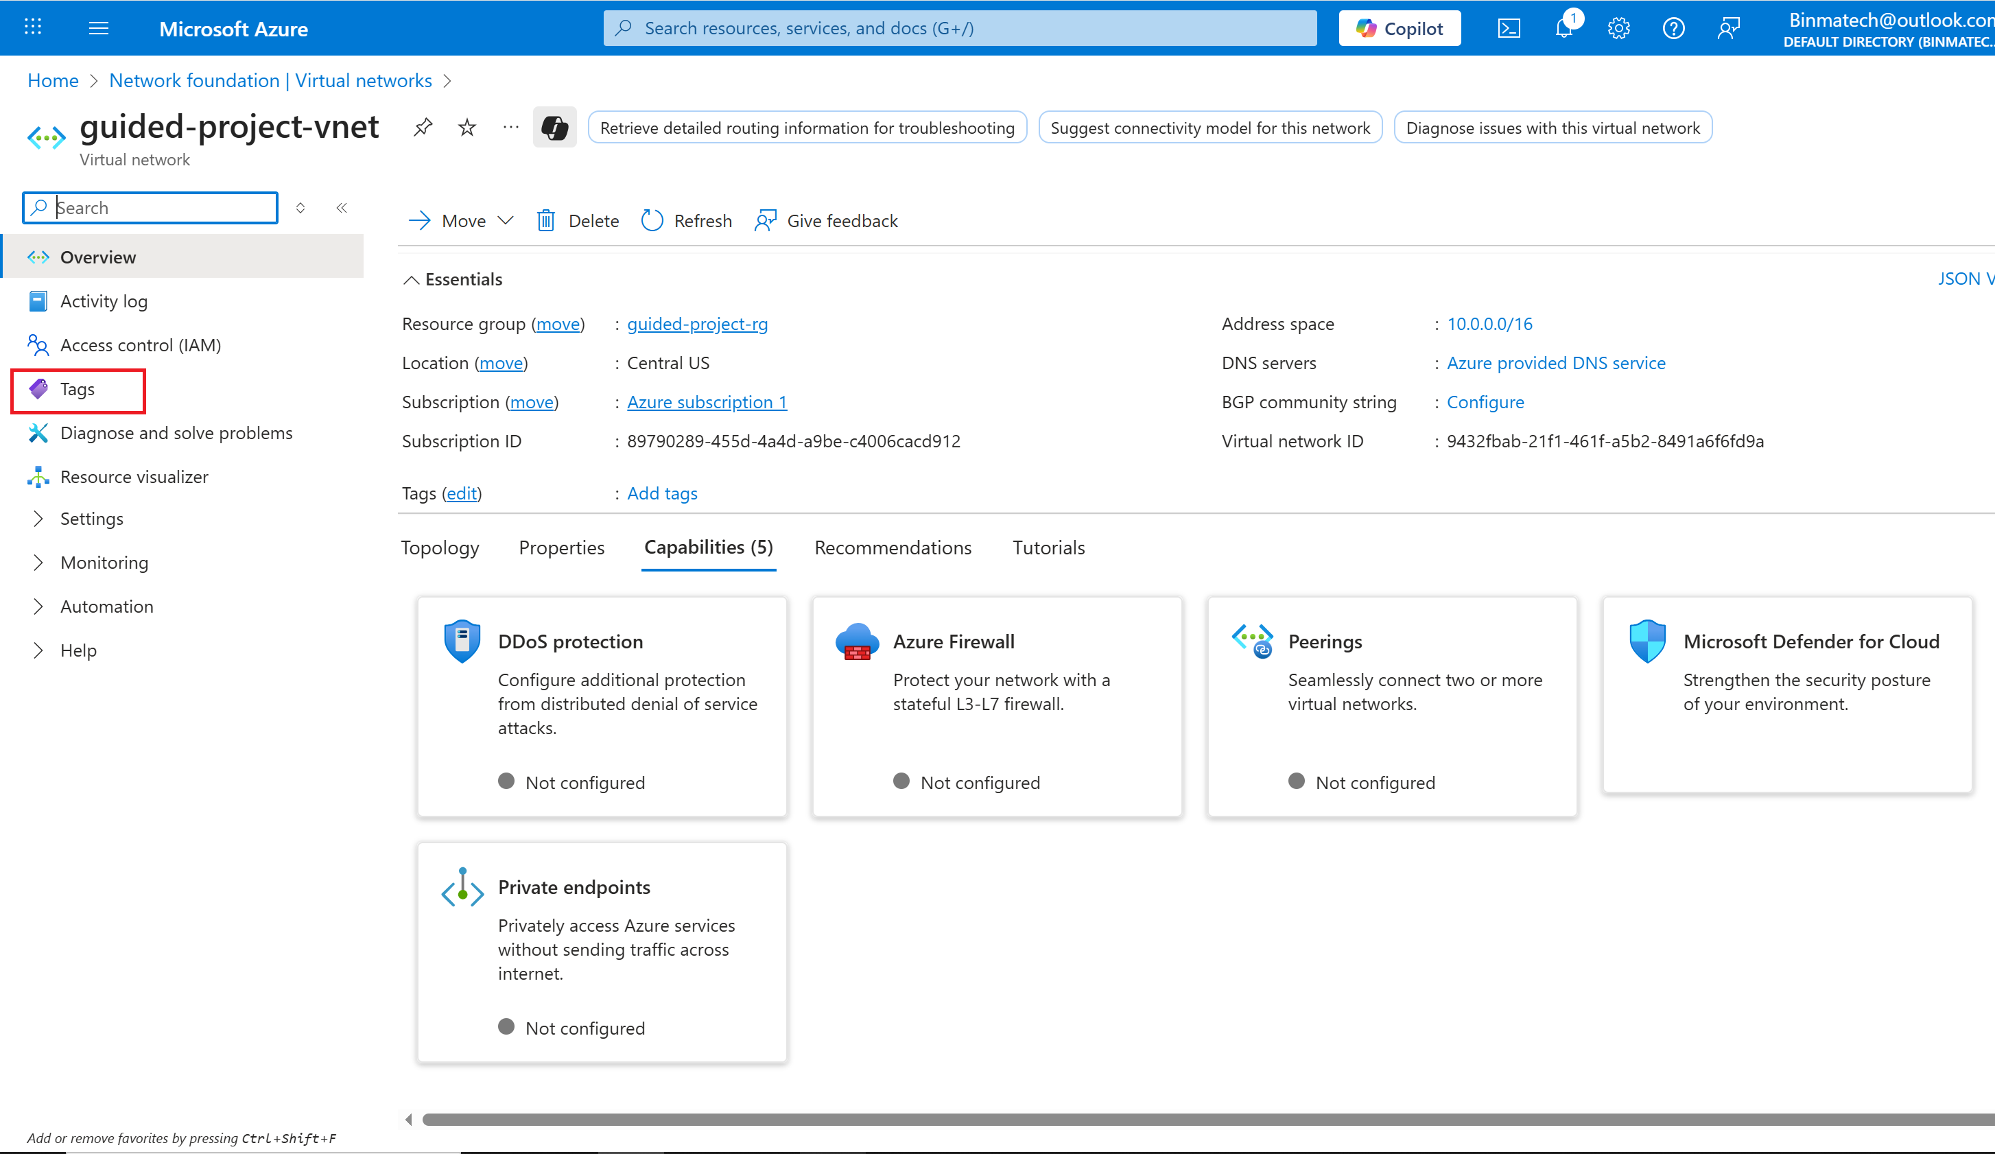The image size is (1995, 1154).
Task: Switch to the Topology tab
Action: (440, 547)
